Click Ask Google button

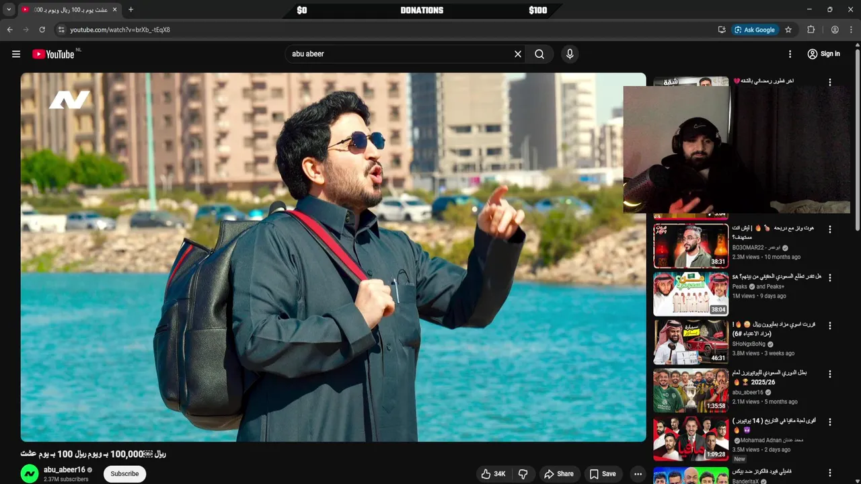(755, 30)
